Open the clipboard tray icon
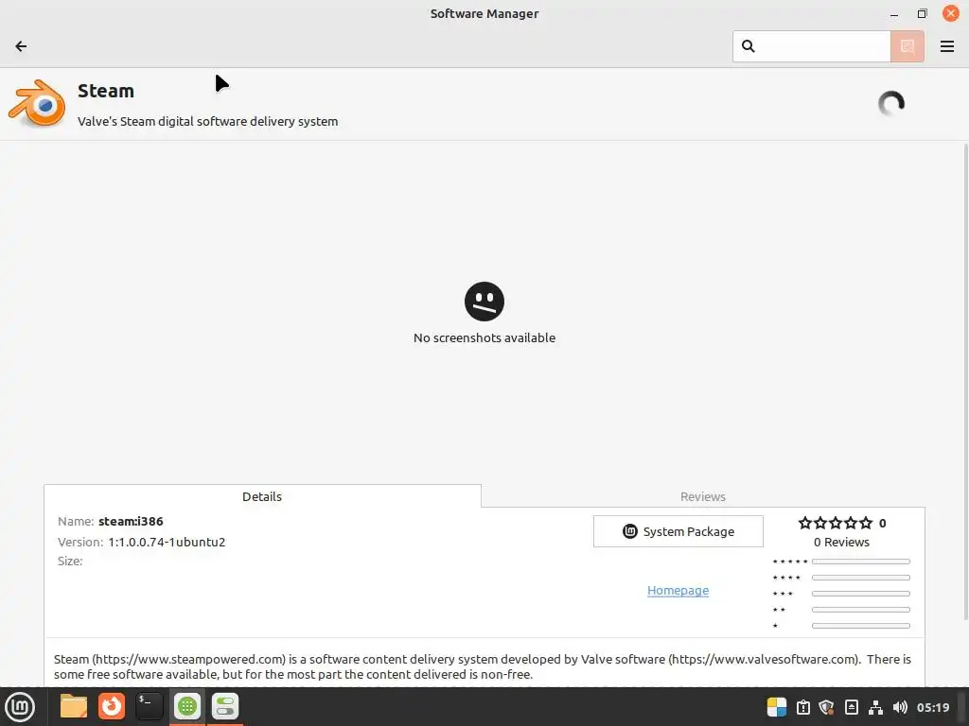The width and height of the screenshot is (969, 726). pos(802,707)
